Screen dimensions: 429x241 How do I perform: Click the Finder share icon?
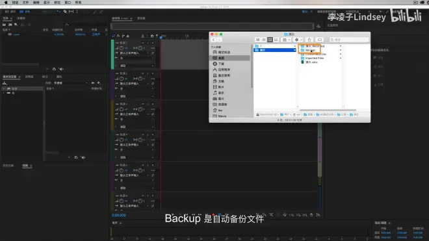click(309, 40)
